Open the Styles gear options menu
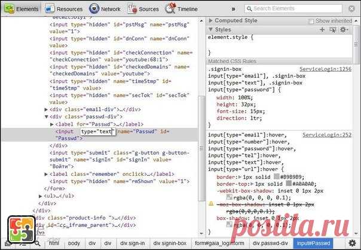Viewport: 361px width, 250px height. (x=344, y=29)
